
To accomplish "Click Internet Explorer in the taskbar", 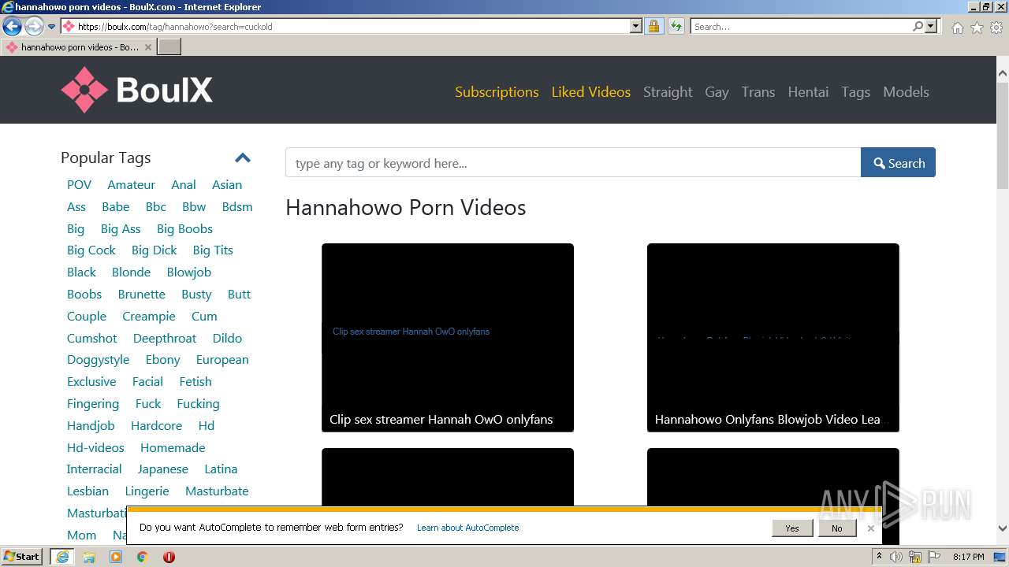I will click(x=61, y=557).
